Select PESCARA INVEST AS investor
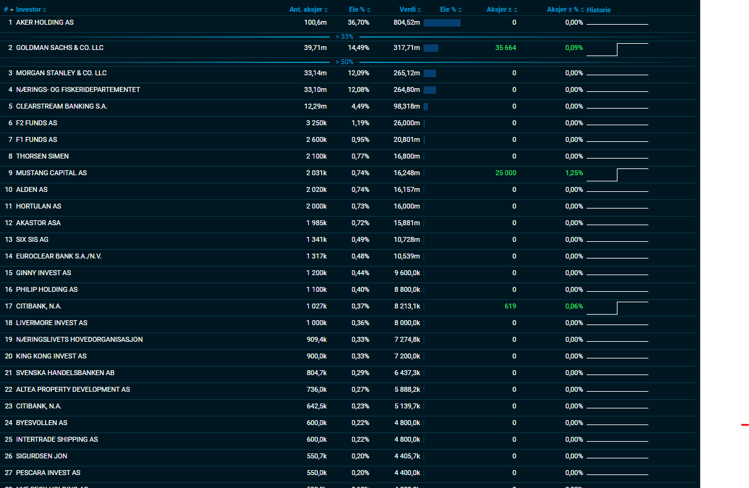 tap(48, 473)
